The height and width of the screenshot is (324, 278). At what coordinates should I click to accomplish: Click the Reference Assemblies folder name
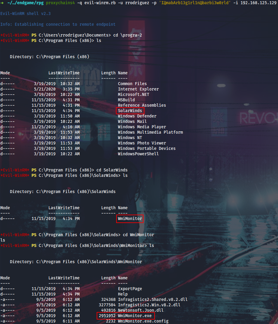(142, 106)
